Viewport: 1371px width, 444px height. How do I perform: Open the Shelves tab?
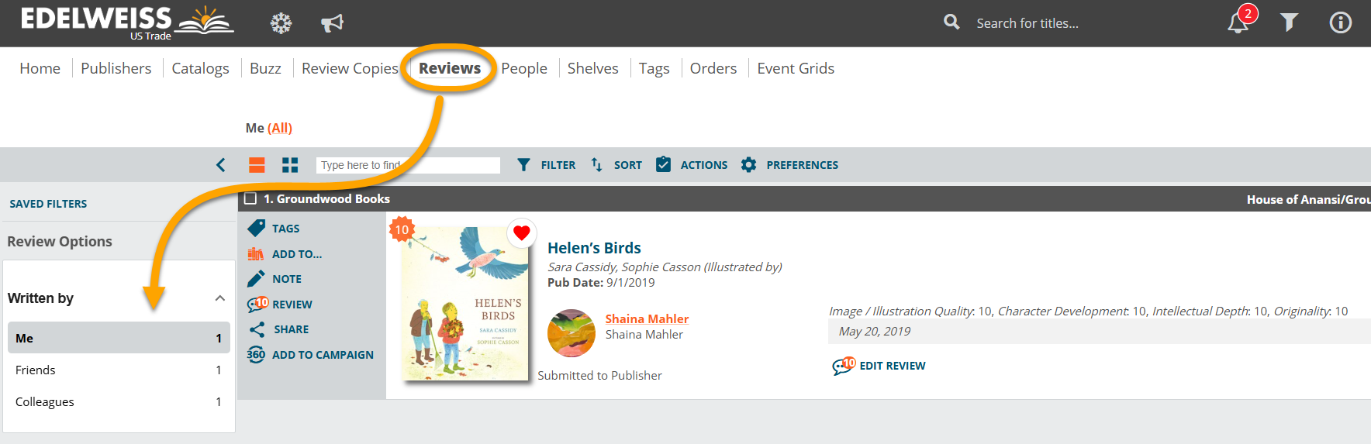point(592,68)
